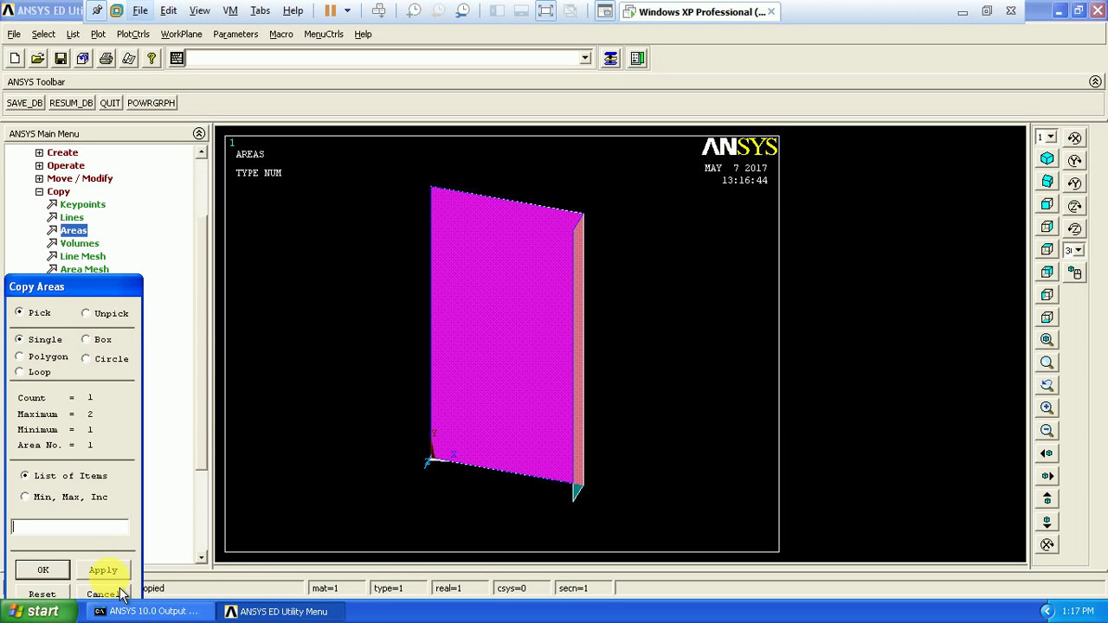Select the Oblique View cube icon
This screenshot has height=623, width=1108.
[x=1047, y=182]
